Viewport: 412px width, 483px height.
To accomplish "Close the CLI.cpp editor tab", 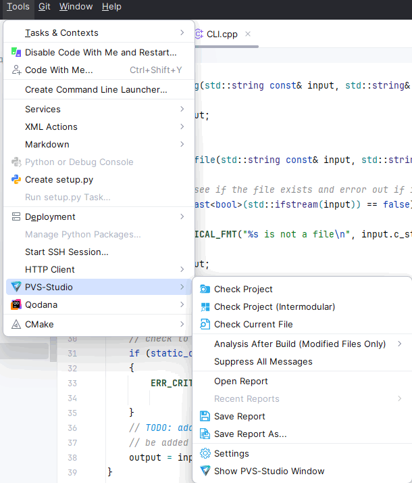I will [x=248, y=34].
